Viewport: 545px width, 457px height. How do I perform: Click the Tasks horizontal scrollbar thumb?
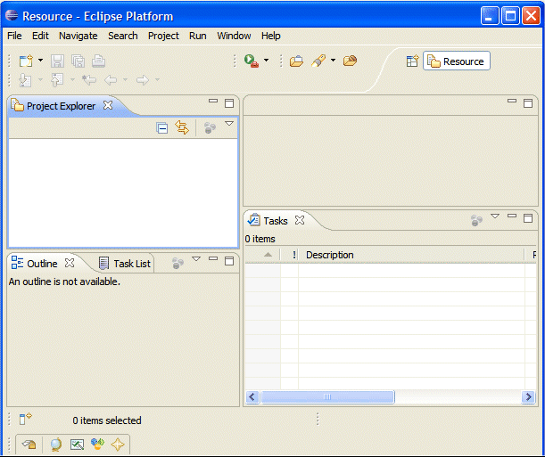pos(327,397)
